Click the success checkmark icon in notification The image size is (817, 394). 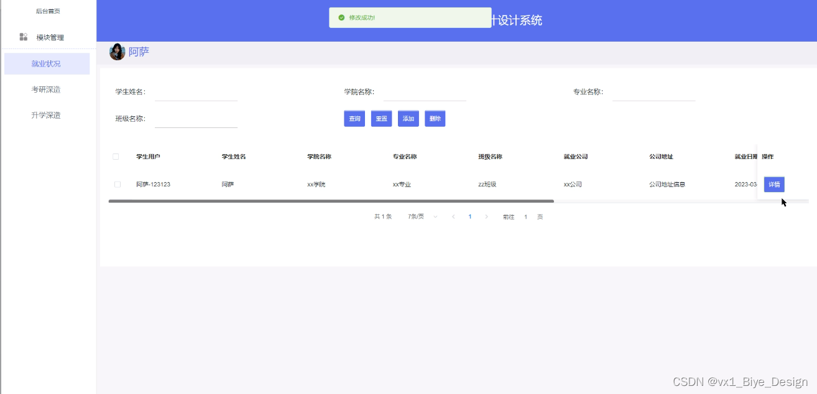[341, 17]
